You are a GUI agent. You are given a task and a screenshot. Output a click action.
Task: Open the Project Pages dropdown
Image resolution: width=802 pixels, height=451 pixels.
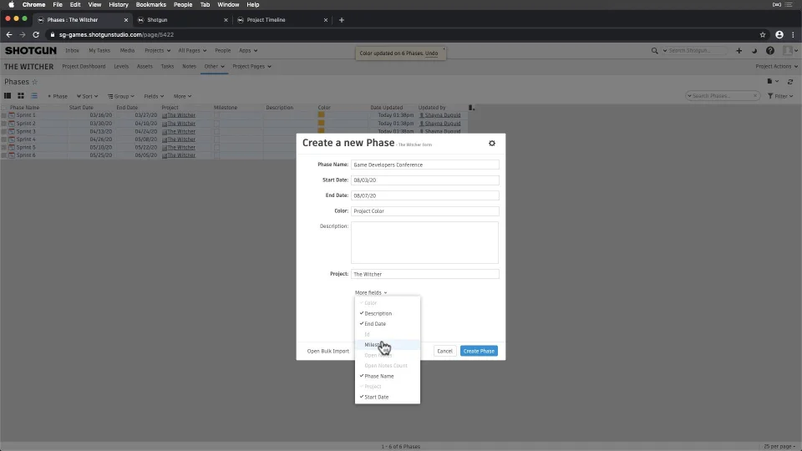pos(251,67)
